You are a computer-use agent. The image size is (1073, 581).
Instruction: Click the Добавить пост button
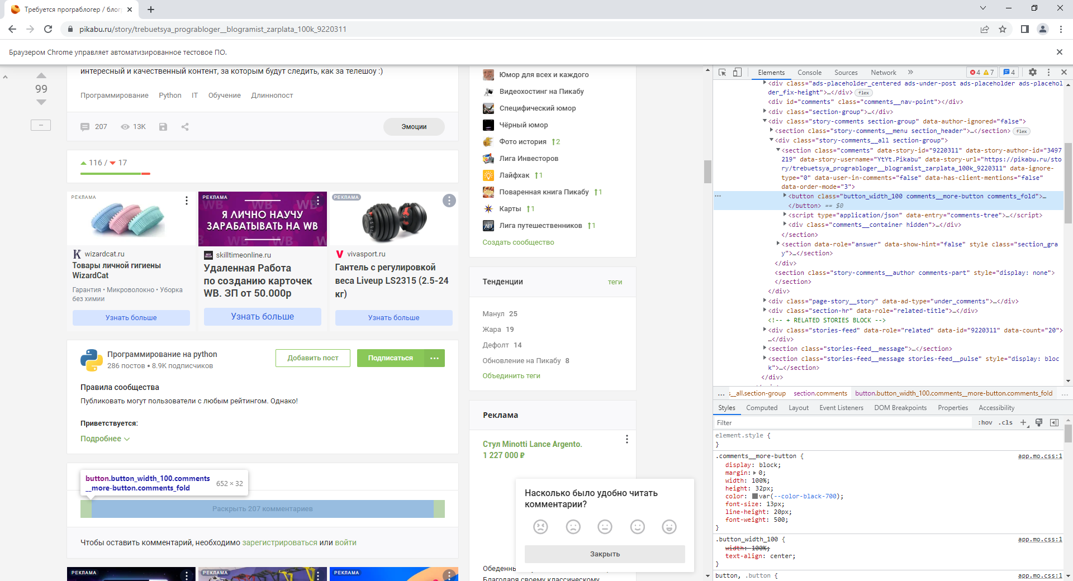click(313, 358)
